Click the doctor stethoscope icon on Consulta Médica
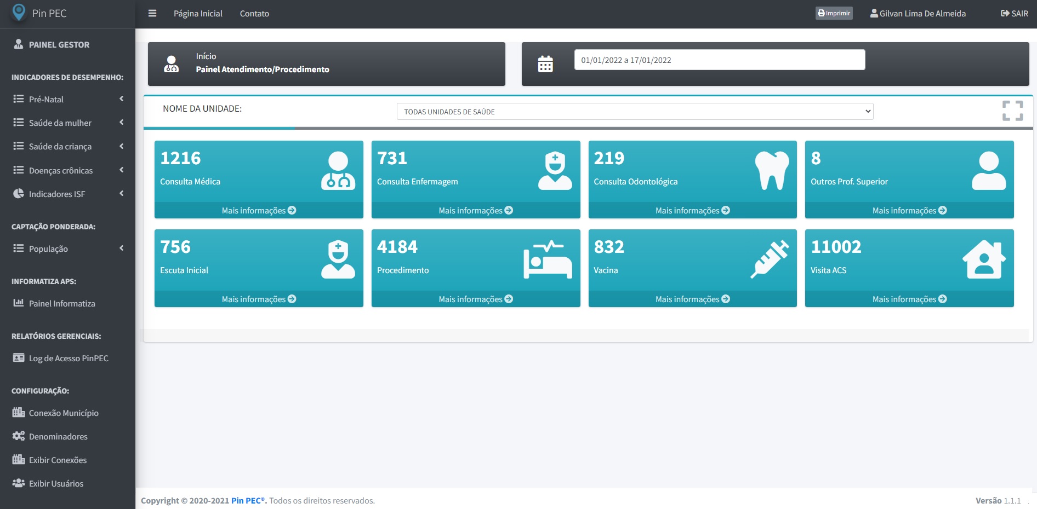The image size is (1037, 509). (x=338, y=171)
